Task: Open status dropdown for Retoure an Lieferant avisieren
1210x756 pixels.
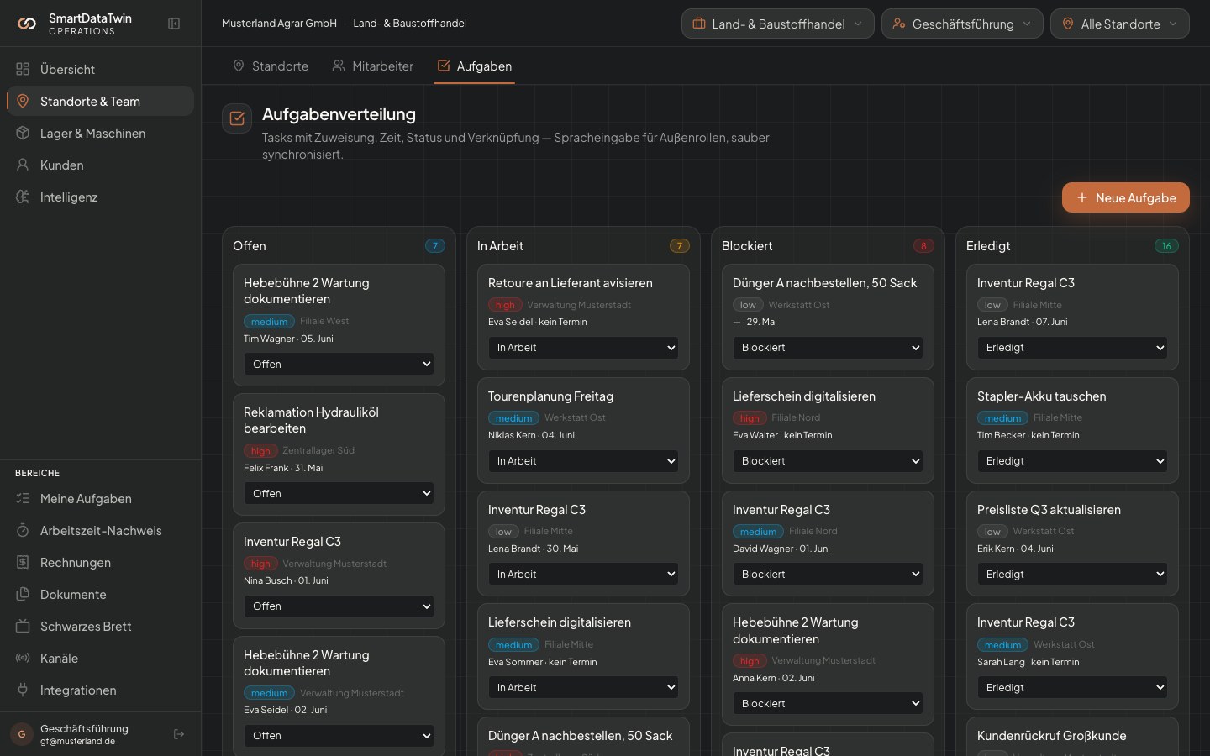Action: [583, 347]
